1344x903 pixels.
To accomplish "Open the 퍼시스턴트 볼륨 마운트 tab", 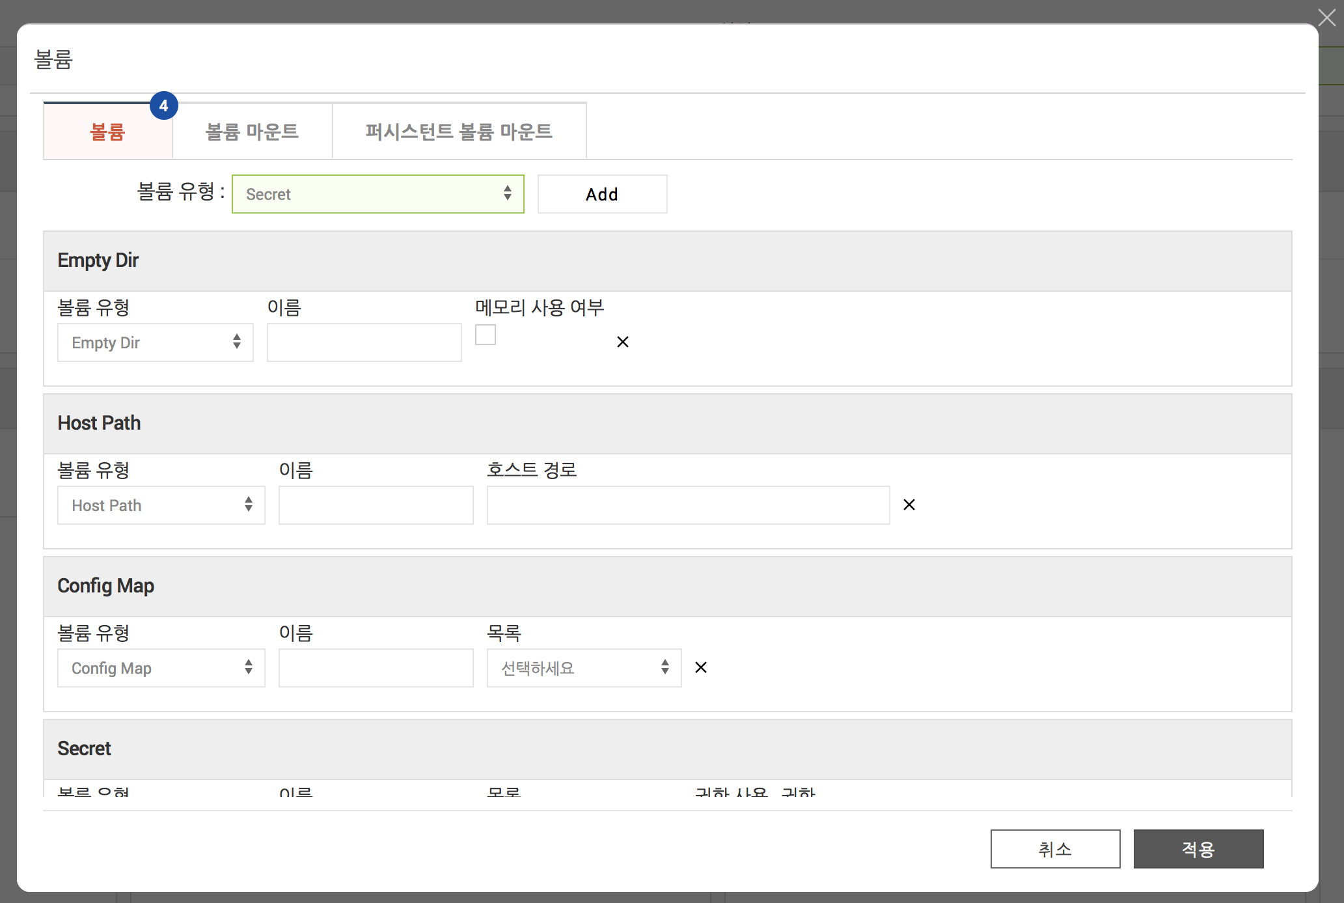I will (x=459, y=132).
